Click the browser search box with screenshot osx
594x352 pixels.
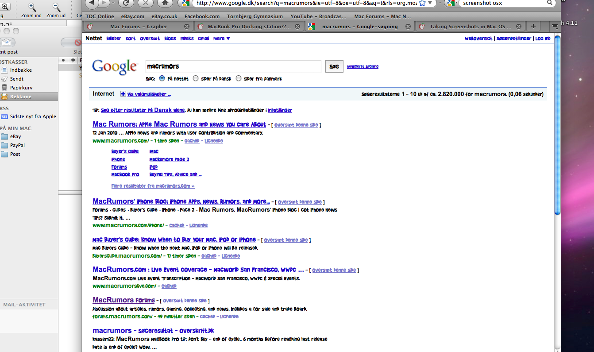502,3
